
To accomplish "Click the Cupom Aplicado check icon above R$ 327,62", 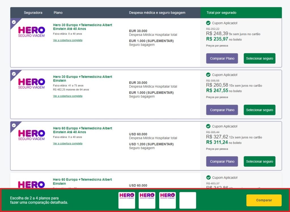I will [x=208, y=126].
